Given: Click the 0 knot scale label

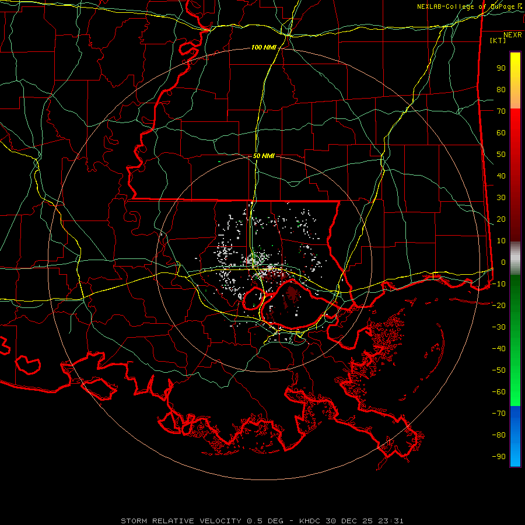Looking at the screenshot, I should [503, 262].
